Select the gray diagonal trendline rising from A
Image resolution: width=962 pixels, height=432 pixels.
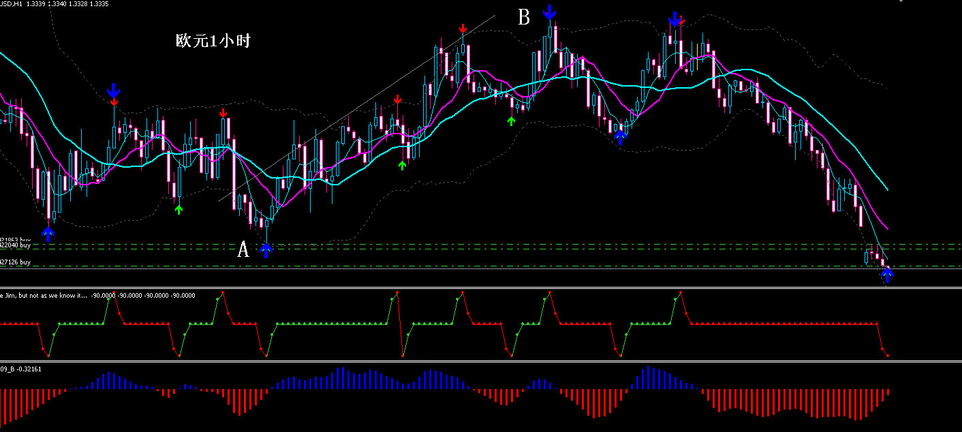(357, 108)
